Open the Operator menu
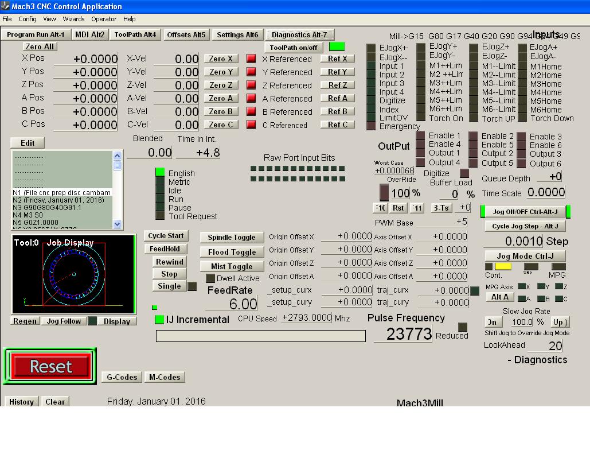The height and width of the screenshot is (466, 590). (103, 19)
